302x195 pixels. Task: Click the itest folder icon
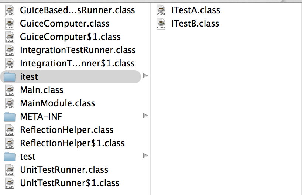click(10, 77)
